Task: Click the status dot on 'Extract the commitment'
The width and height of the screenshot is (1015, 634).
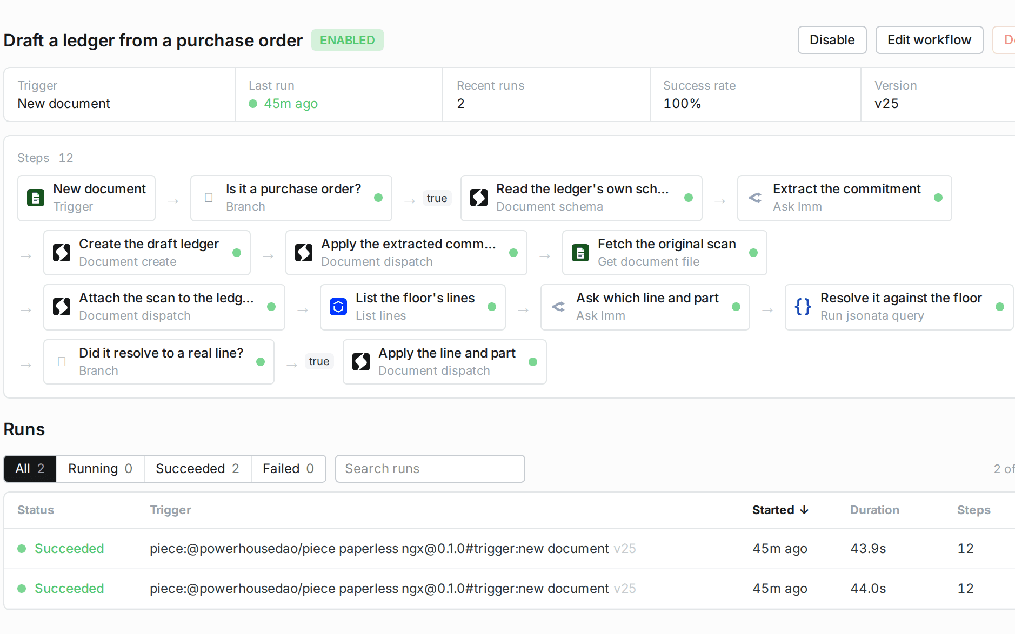Action: coord(938,198)
